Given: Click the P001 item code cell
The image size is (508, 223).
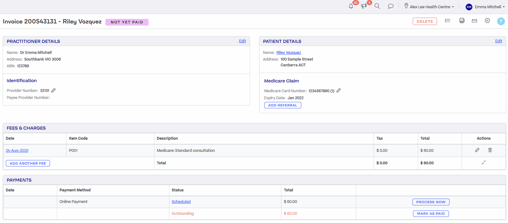Looking at the screenshot, I should coord(110,151).
